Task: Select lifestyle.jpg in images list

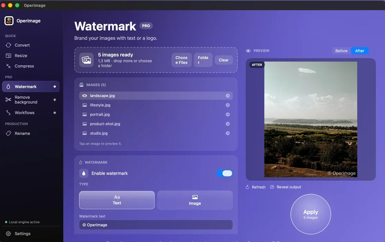Action: coord(156,105)
